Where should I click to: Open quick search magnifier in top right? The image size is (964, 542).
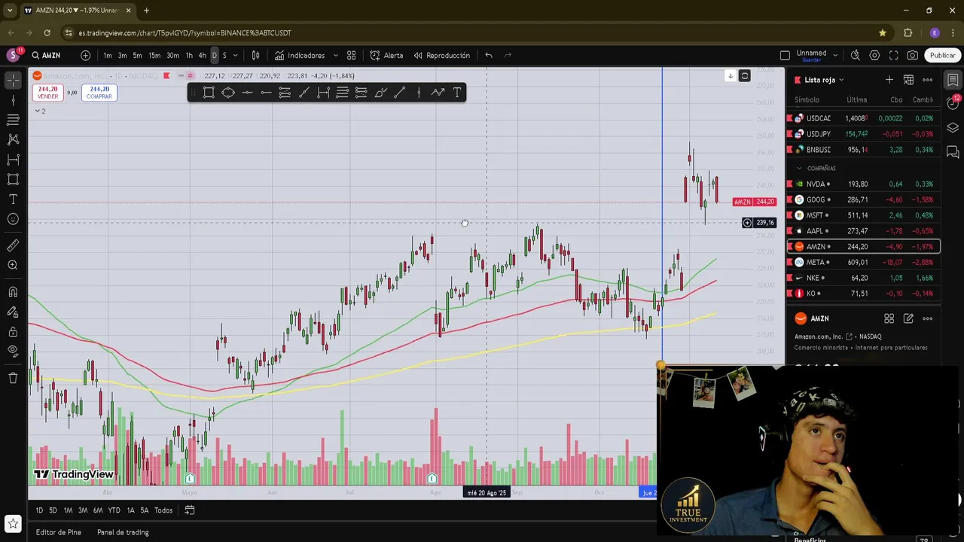click(856, 55)
